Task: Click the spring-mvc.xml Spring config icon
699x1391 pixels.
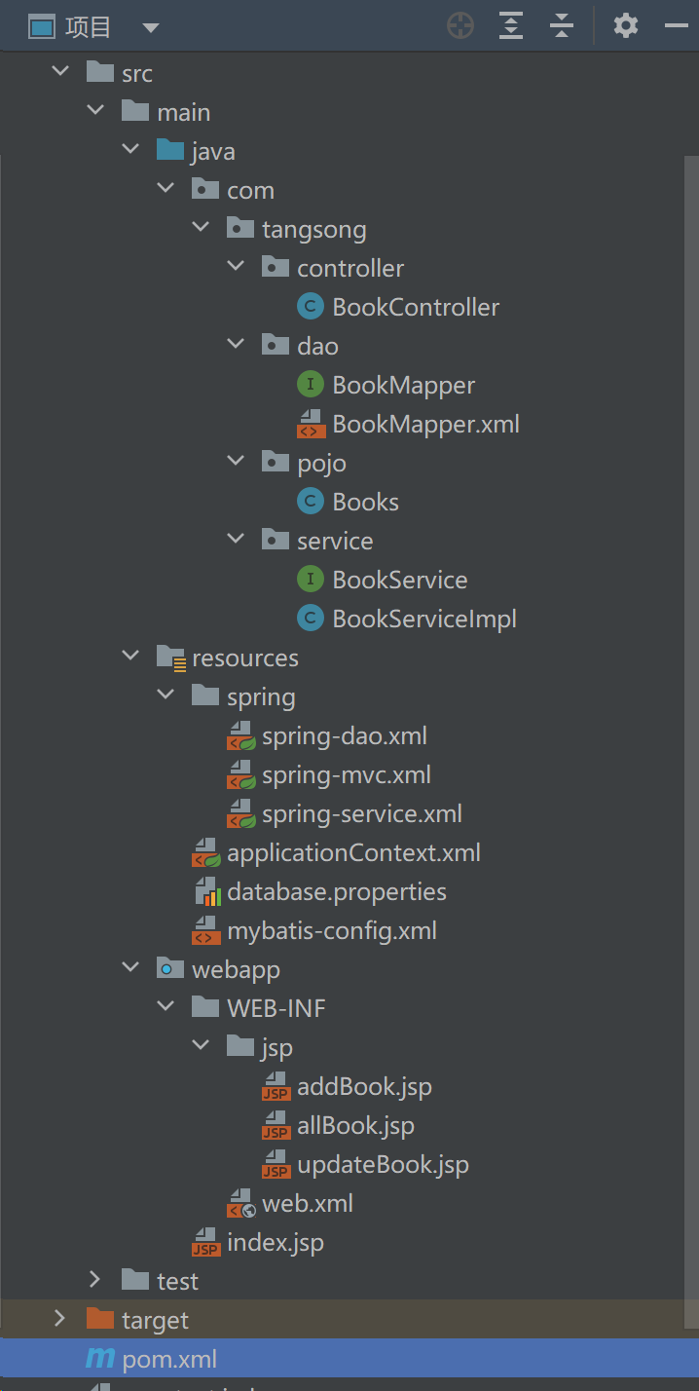Action: tap(240, 774)
